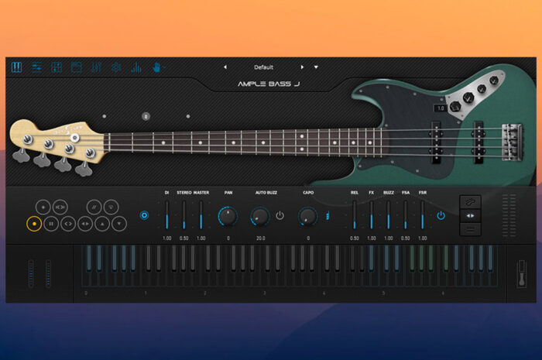Select the fret position marker labeled 0
The height and width of the screenshot is (360, 542).
[x=146, y=116]
